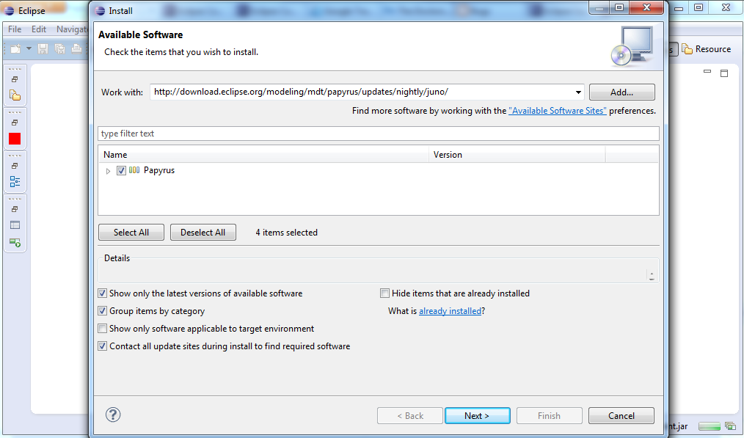Open the Outline fast view icon
Viewport: 744px width, 438px height.
[x=15, y=182]
